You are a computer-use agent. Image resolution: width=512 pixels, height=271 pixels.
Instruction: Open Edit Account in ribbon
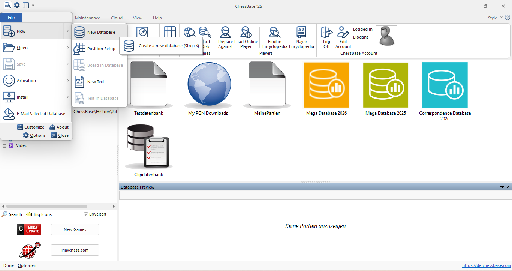[343, 33]
